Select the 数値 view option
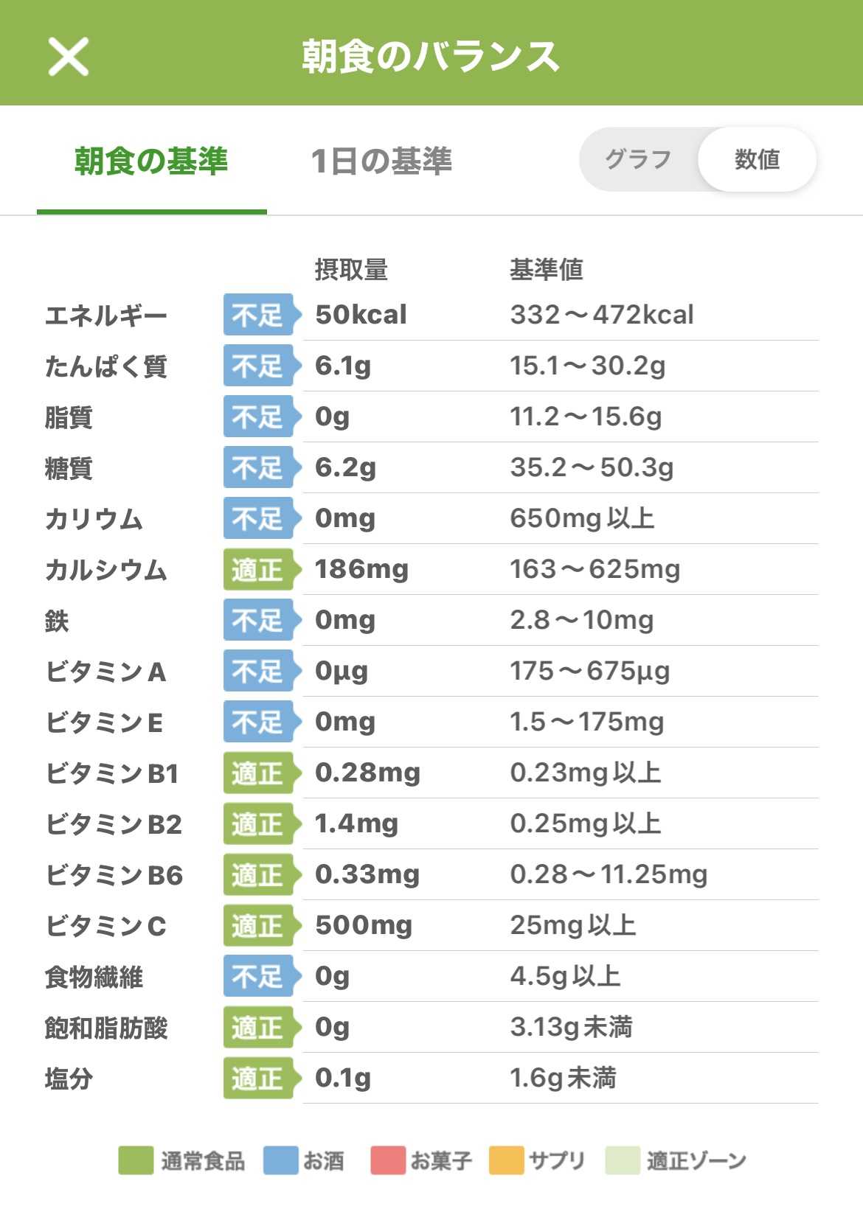Image resolution: width=863 pixels, height=1209 pixels. click(x=757, y=159)
